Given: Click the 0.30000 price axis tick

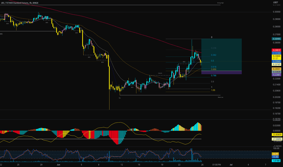Looking at the screenshot, I should (x=277, y=12).
